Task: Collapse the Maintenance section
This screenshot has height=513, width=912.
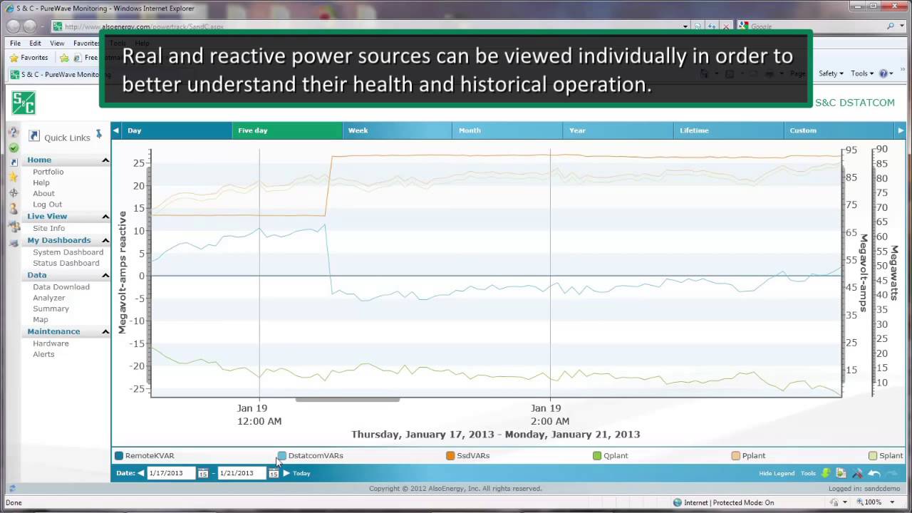Action: [x=105, y=332]
